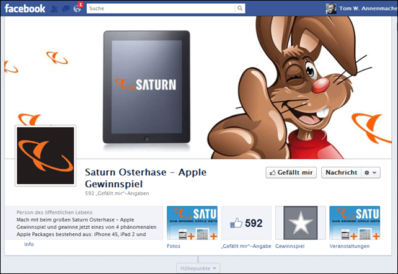Open the Saturn logo profile picture
The width and height of the screenshot is (398, 274).
click(x=45, y=156)
